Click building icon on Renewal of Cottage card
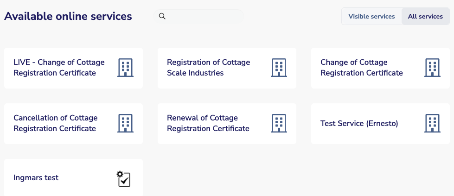This screenshot has width=454, height=196. click(x=279, y=123)
